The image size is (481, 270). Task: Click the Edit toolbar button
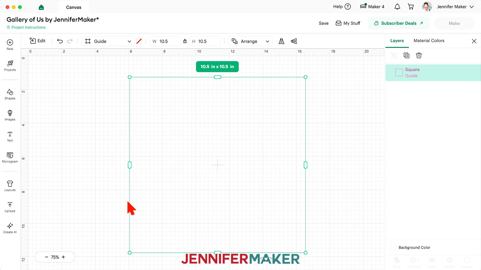coord(38,41)
